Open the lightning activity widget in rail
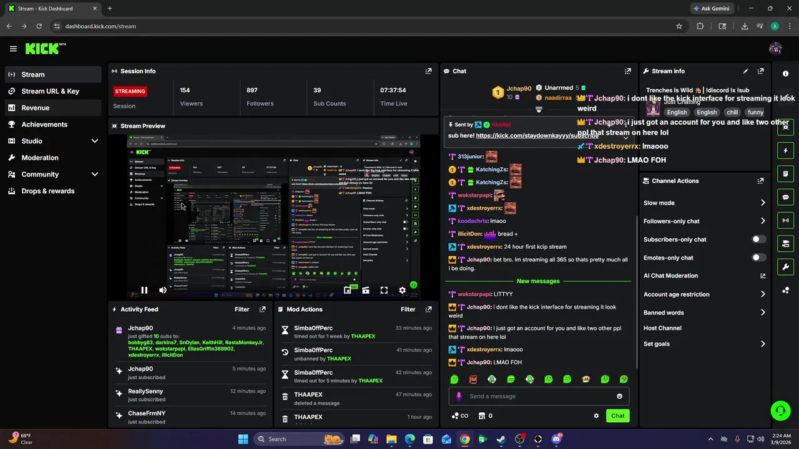799x449 pixels. coord(785,151)
